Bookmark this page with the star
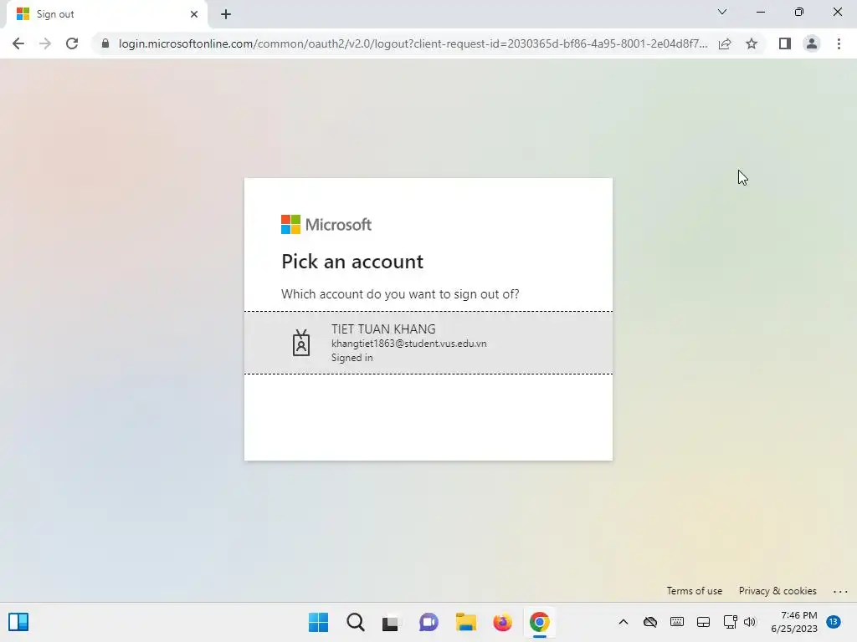Viewport: 857px width, 642px height. point(752,43)
